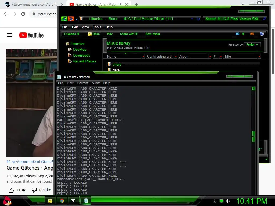Viewport: 275px width, 206px height.
Task: Go forward in the Explorer window
Action: pos(71,19)
